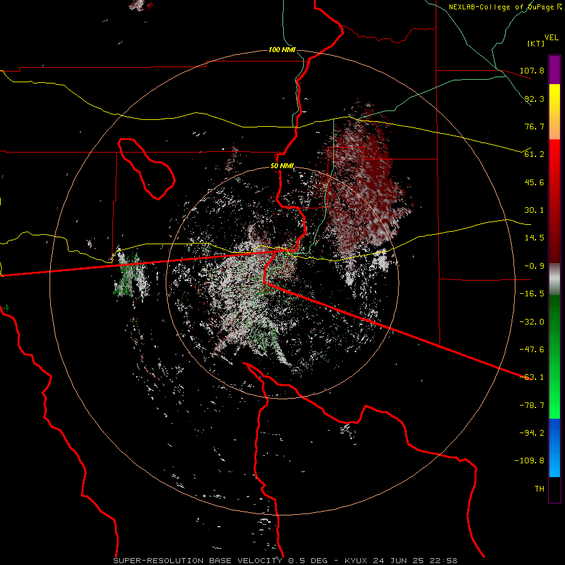Image resolution: width=565 pixels, height=565 pixels.
Task: Click the NEXLAB-College of DuPage watermark text
Action: click(x=505, y=7)
